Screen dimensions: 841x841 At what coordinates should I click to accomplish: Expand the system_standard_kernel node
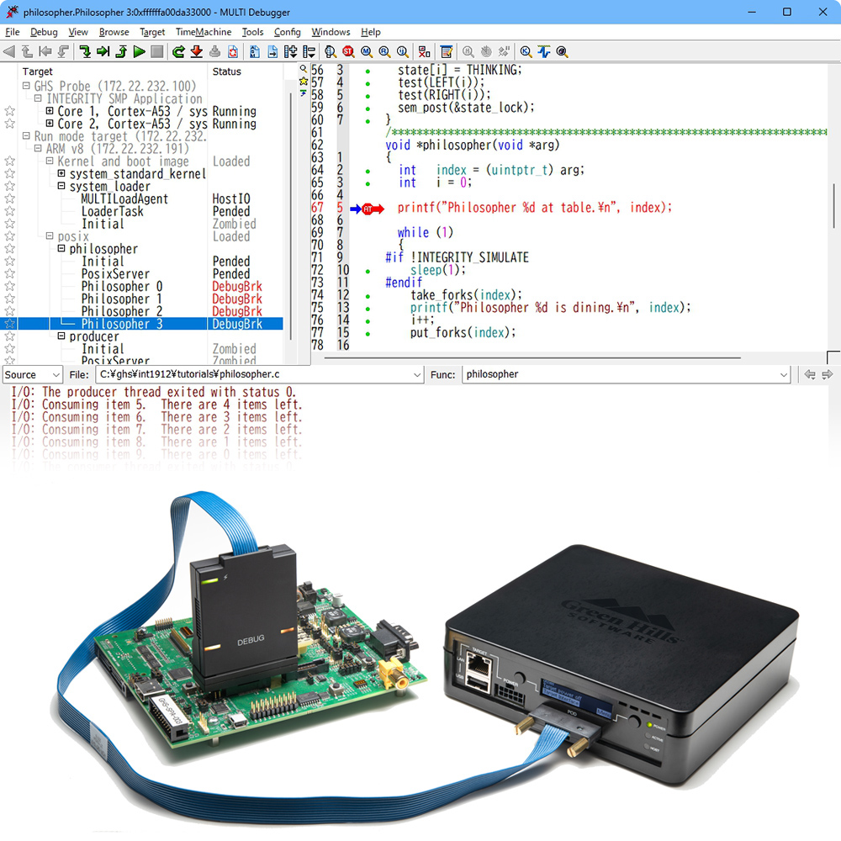click(61, 173)
